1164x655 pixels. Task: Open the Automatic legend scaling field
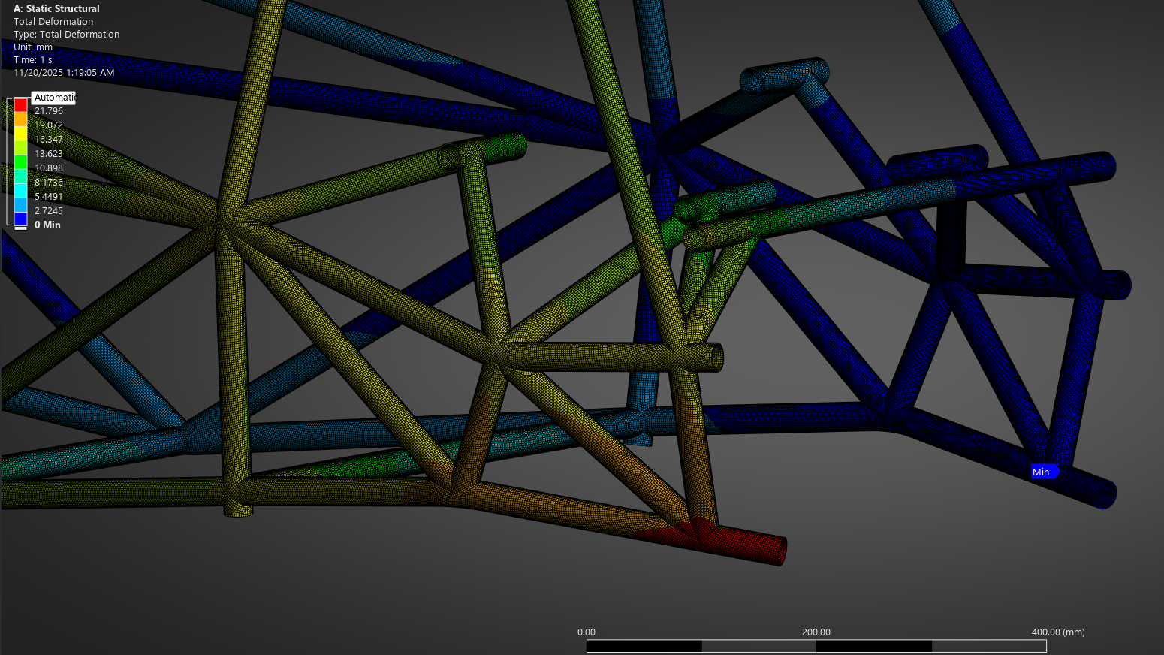pyautogui.click(x=53, y=98)
